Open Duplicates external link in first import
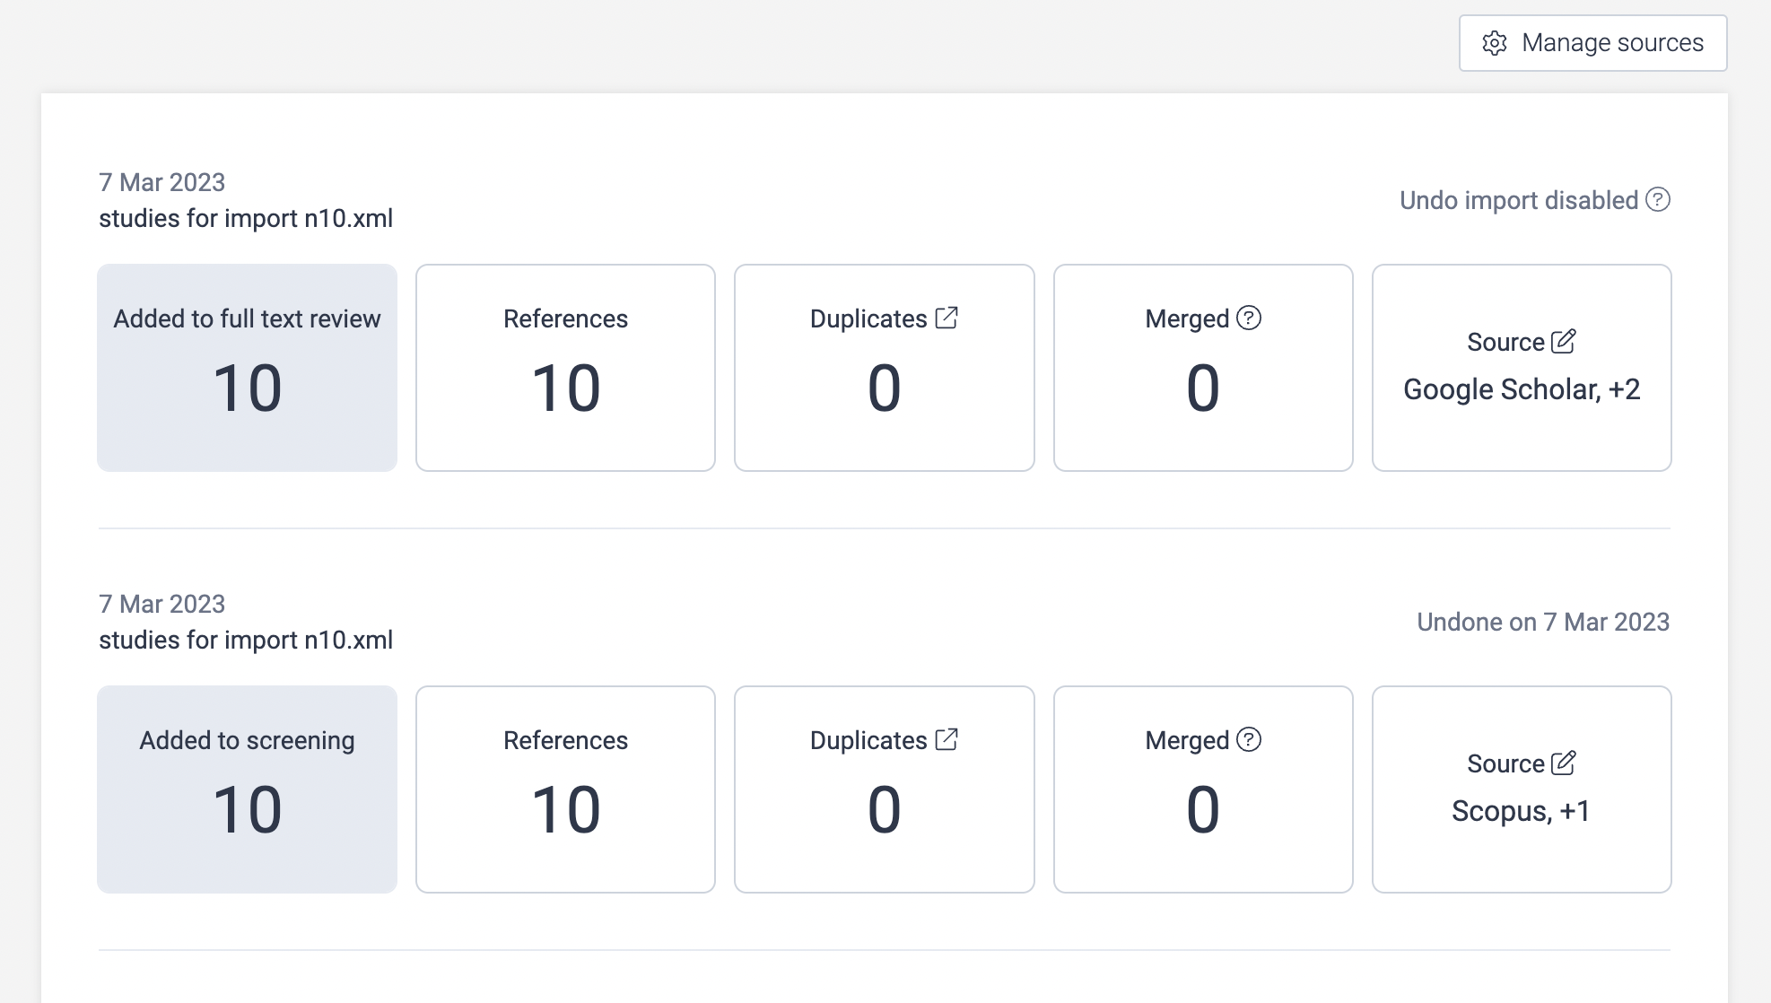 tap(947, 318)
